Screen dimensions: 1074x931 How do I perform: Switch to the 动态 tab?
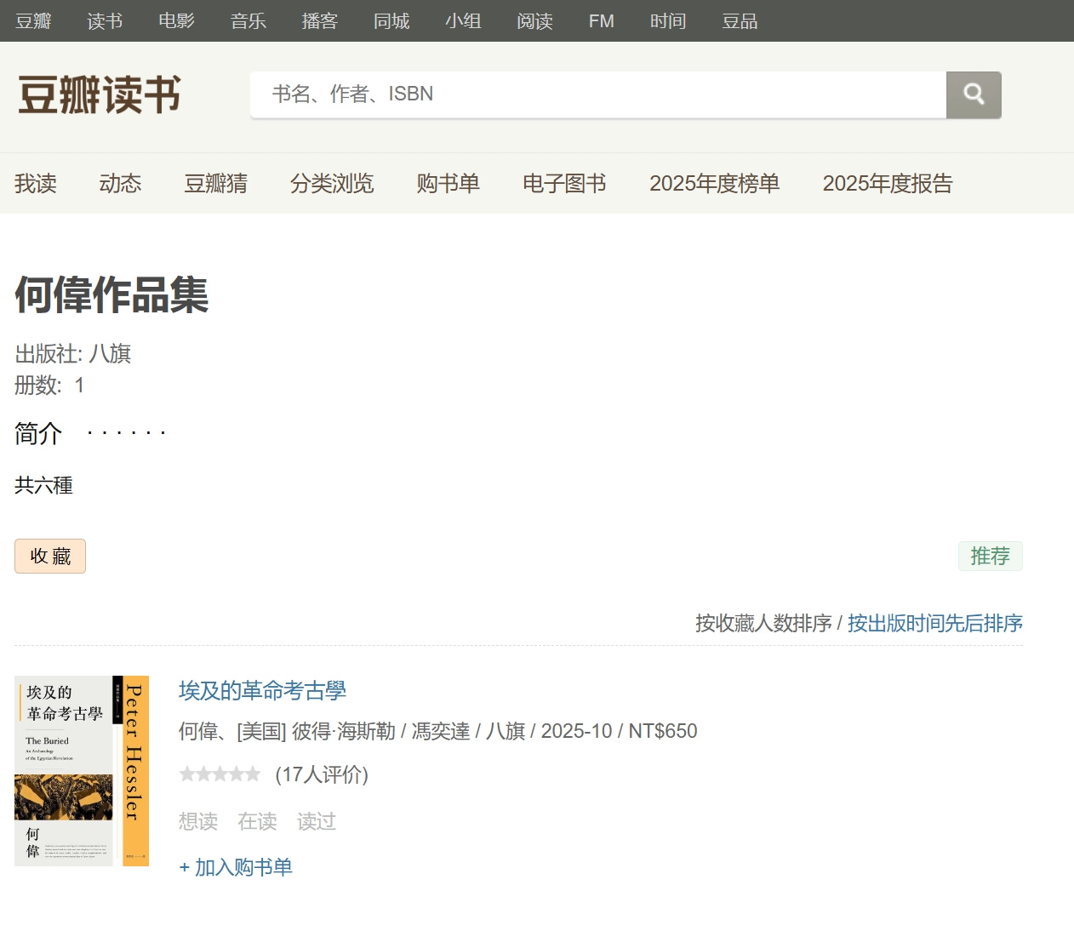pos(121,184)
